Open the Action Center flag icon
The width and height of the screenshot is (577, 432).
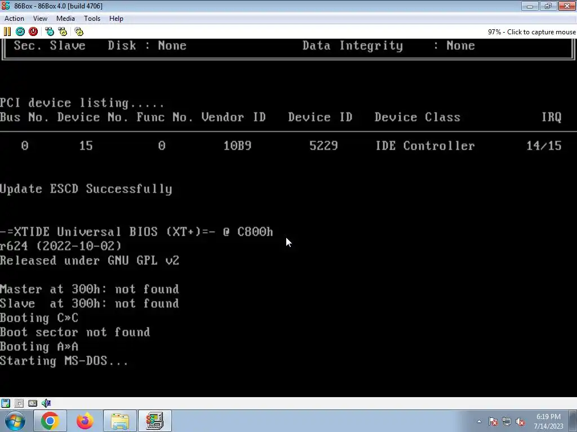pyautogui.click(x=493, y=421)
